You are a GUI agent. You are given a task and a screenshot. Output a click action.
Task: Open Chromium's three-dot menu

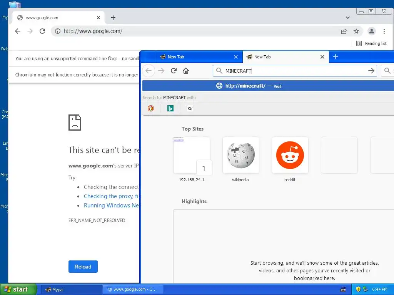tap(384, 31)
